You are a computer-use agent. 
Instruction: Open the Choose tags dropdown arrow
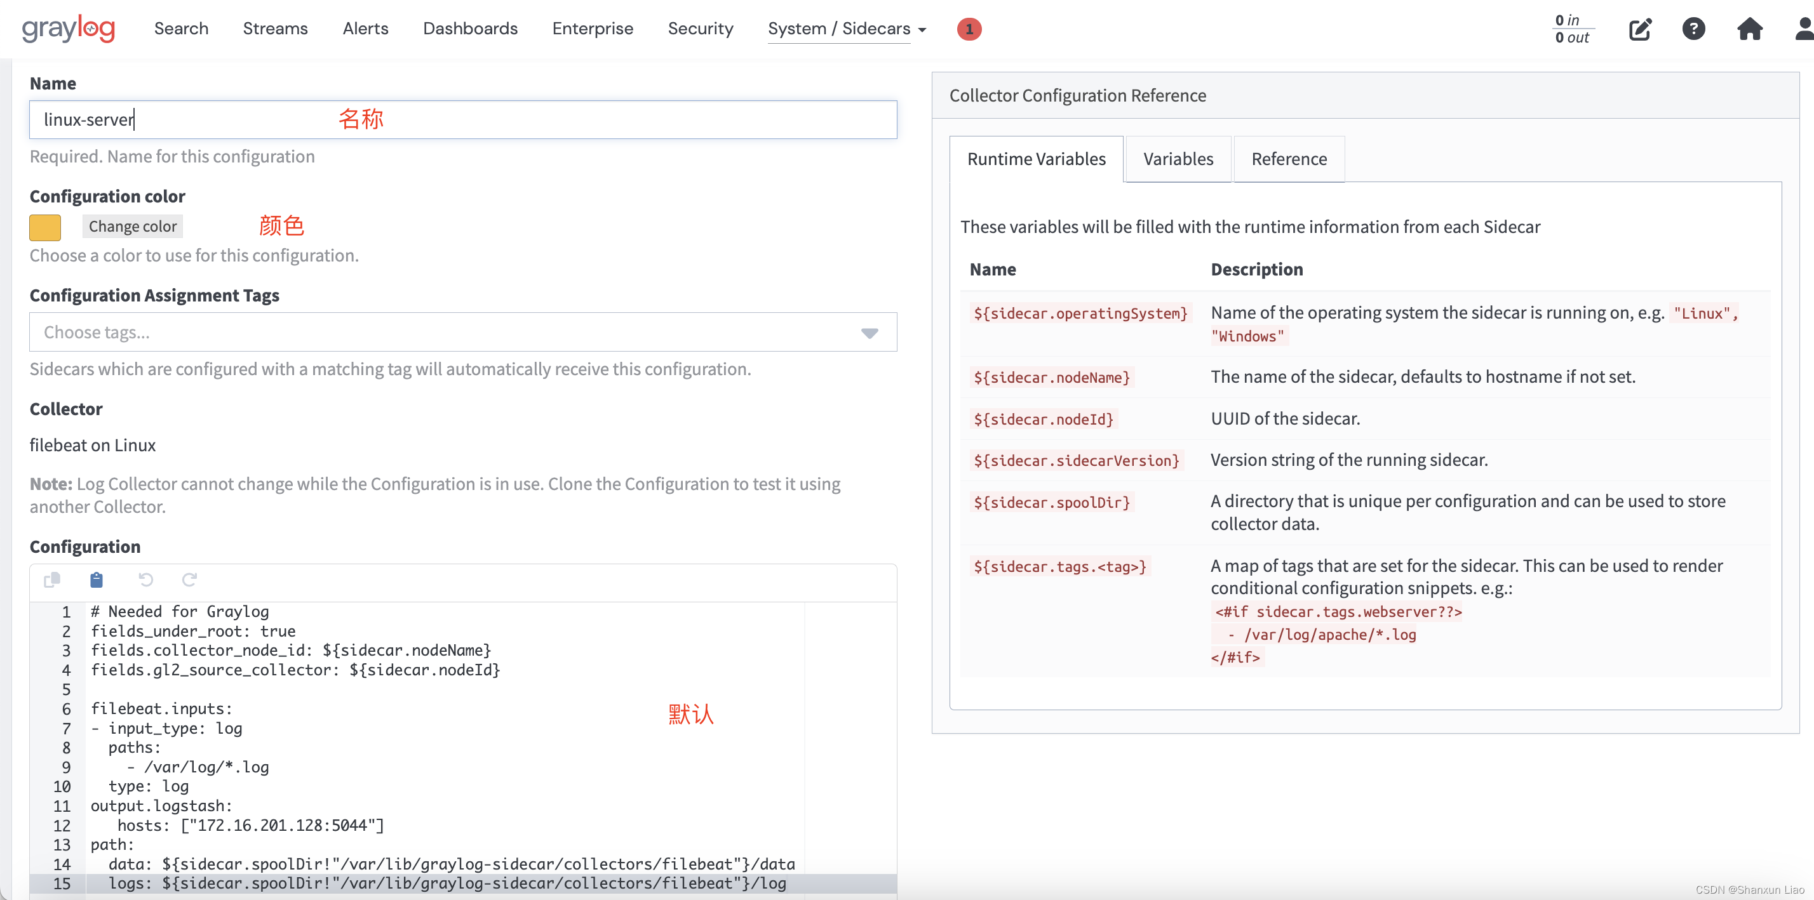[x=870, y=333]
